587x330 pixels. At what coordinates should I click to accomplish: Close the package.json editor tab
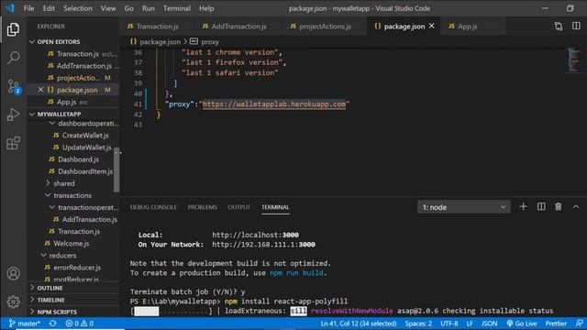pyautogui.click(x=432, y=26)
